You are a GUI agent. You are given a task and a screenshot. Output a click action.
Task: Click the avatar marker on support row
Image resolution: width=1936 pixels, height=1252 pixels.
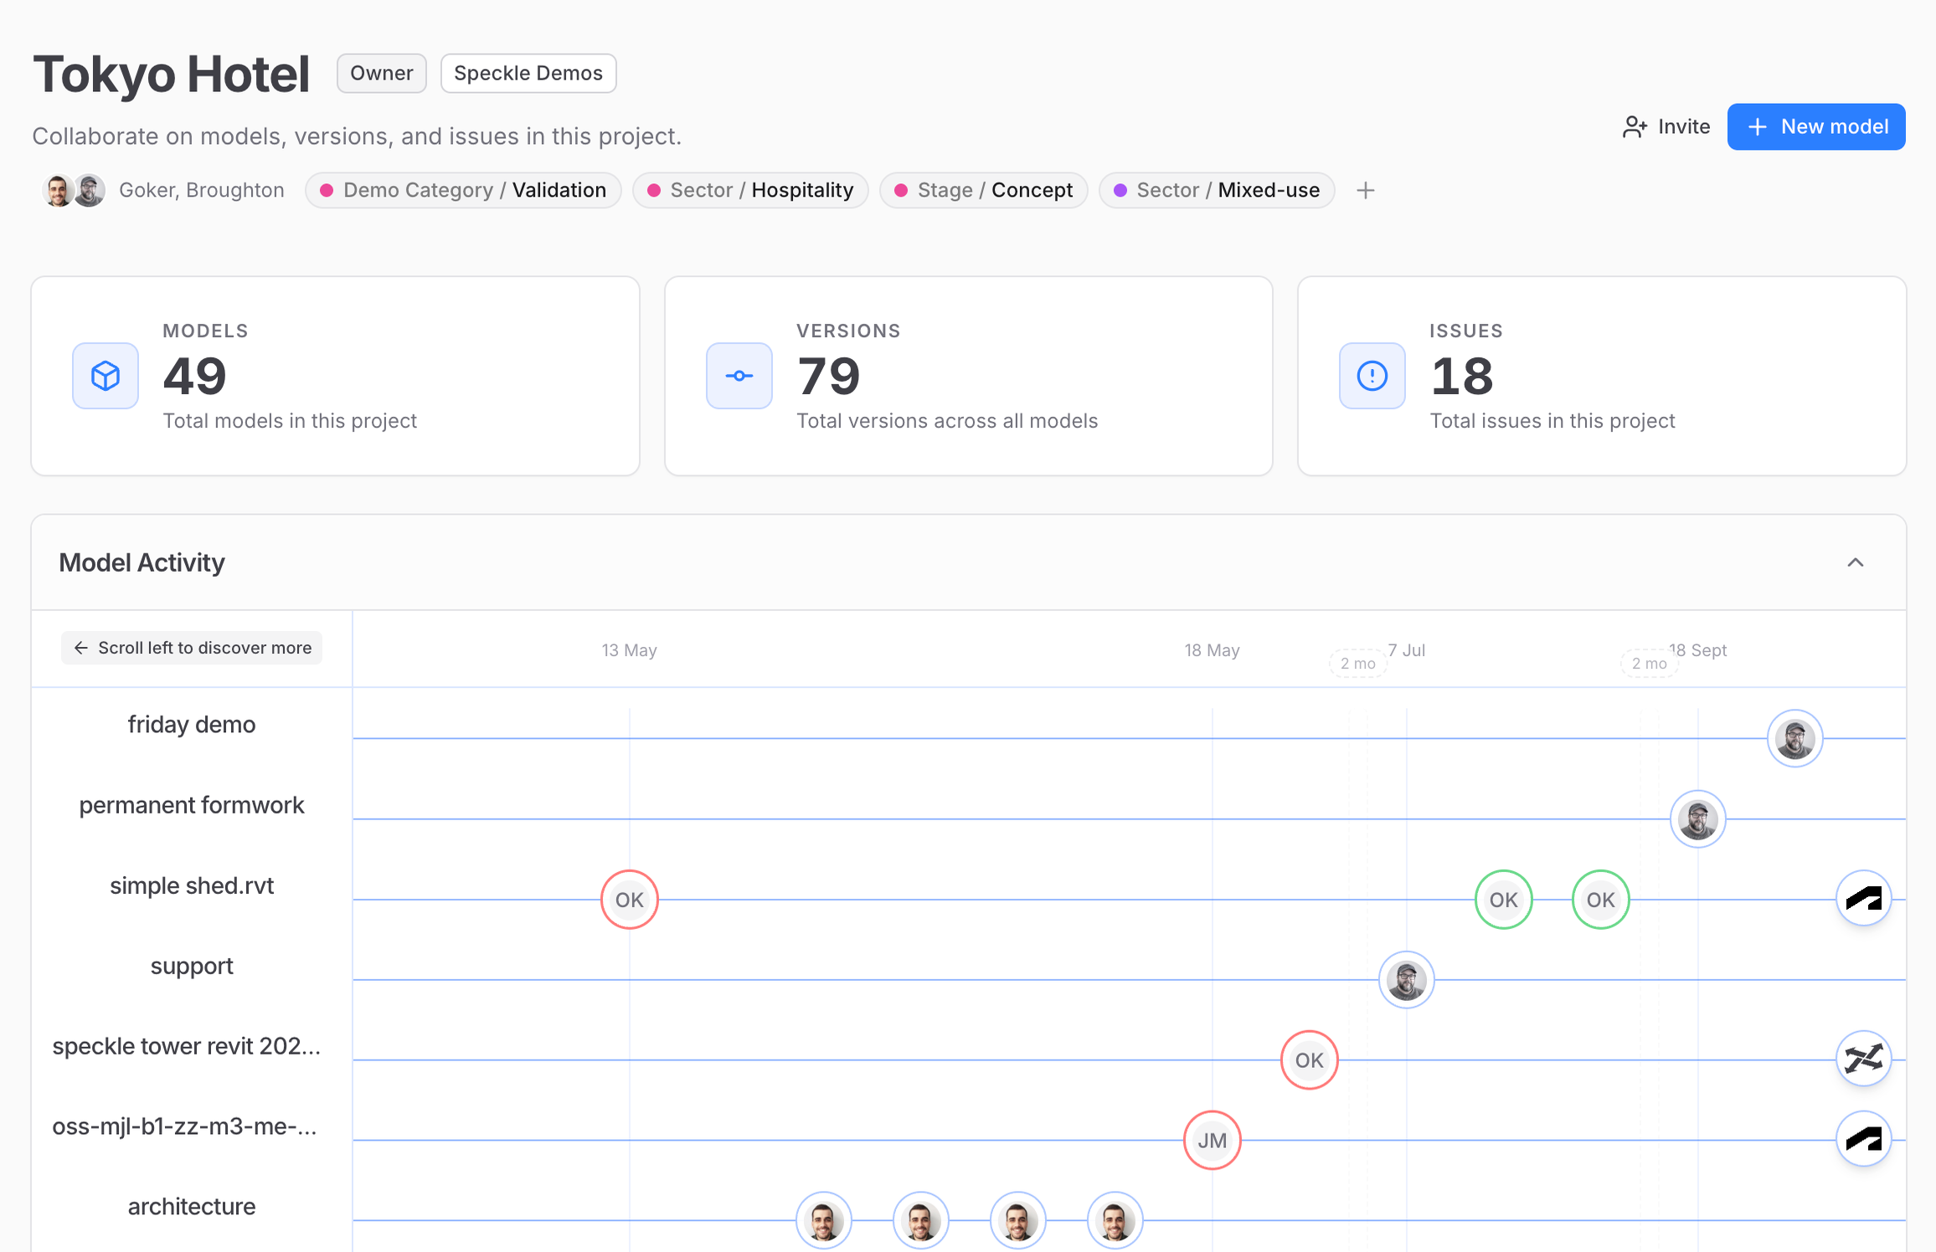pos(1406,980)
